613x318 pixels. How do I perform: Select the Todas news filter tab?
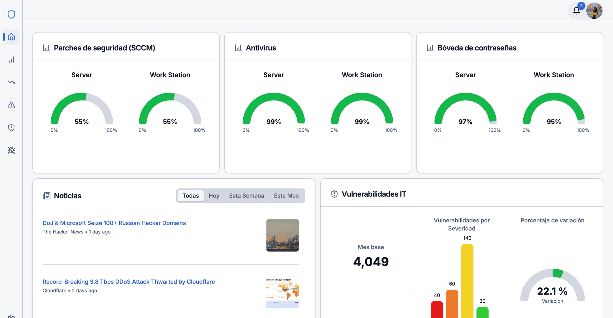click(191, 196)
